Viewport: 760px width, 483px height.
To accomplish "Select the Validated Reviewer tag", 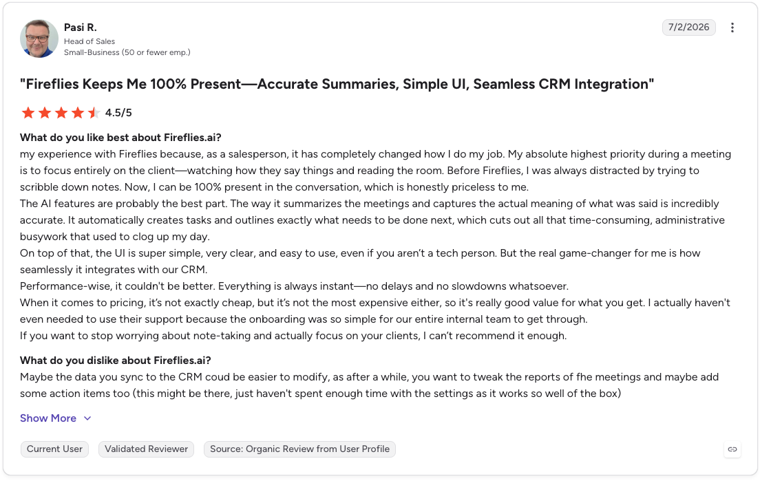I will tap(146, 449).
